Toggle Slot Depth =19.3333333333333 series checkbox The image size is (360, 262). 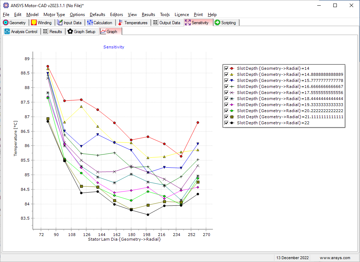226,105
